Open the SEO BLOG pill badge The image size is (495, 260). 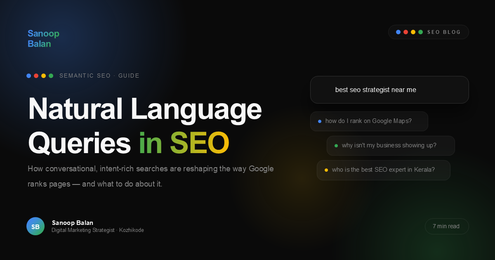[x=429, y=32]
